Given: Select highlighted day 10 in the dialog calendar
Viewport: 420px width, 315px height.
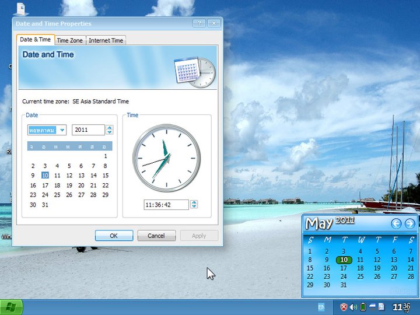Looking at the screenshot, I should pyautogui.click(x=45, y=176).
